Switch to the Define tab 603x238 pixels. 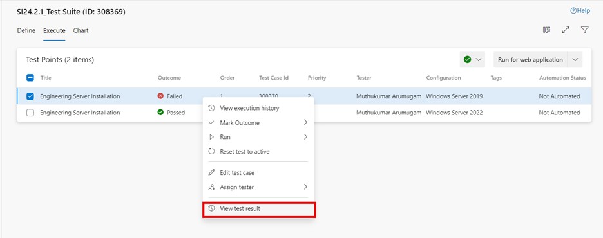coord(26,30)
